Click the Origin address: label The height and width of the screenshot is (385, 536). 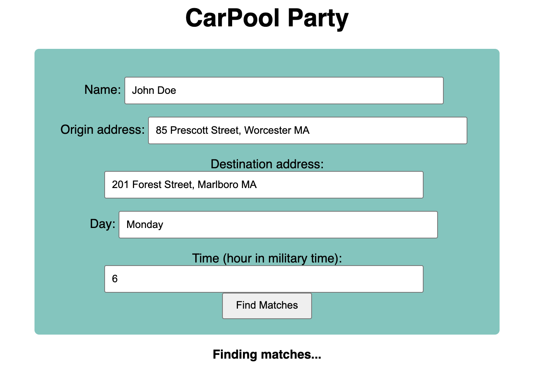click(x=102, y=129)
